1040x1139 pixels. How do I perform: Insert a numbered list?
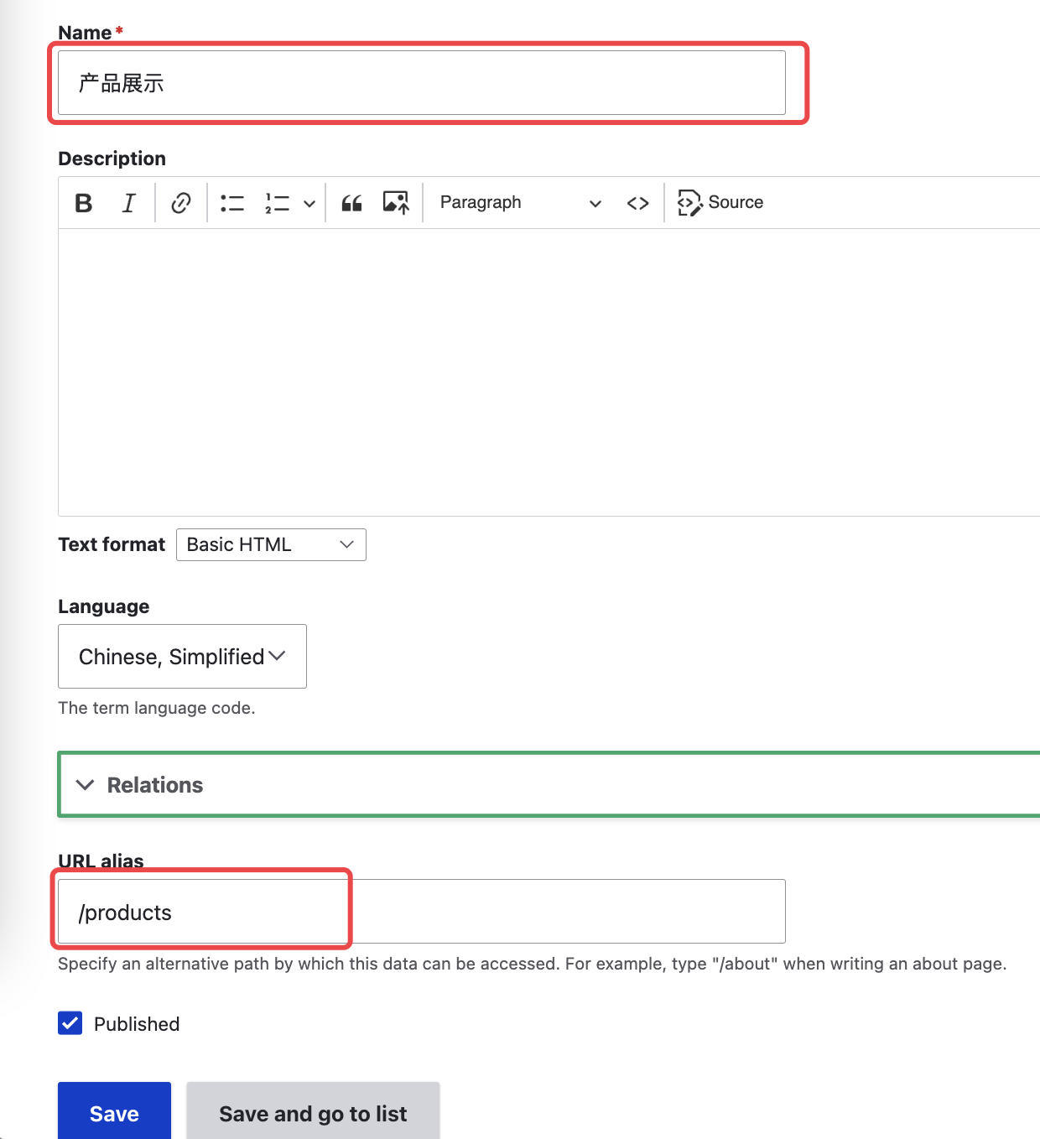[x=278, y=203]
